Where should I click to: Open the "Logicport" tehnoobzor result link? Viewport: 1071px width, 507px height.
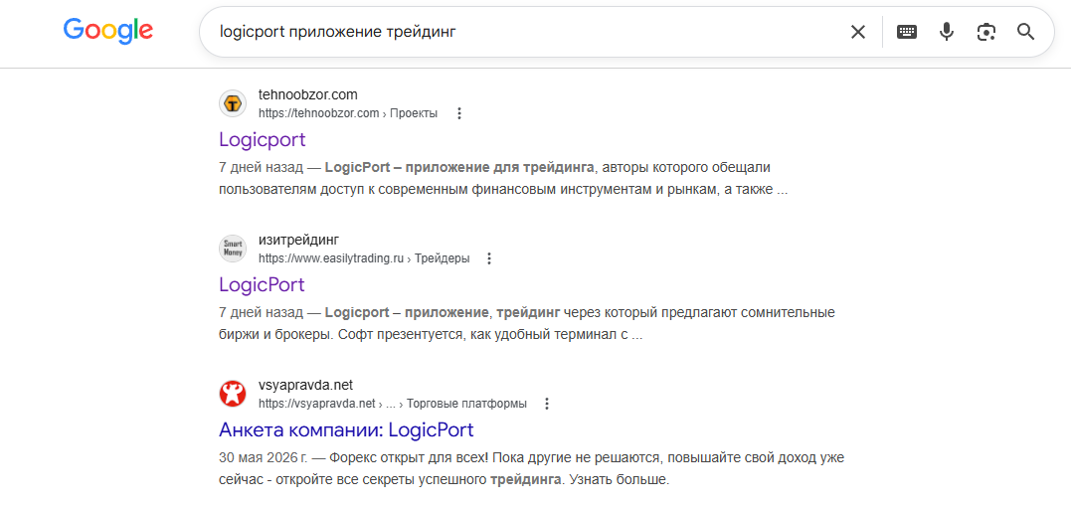263,140
